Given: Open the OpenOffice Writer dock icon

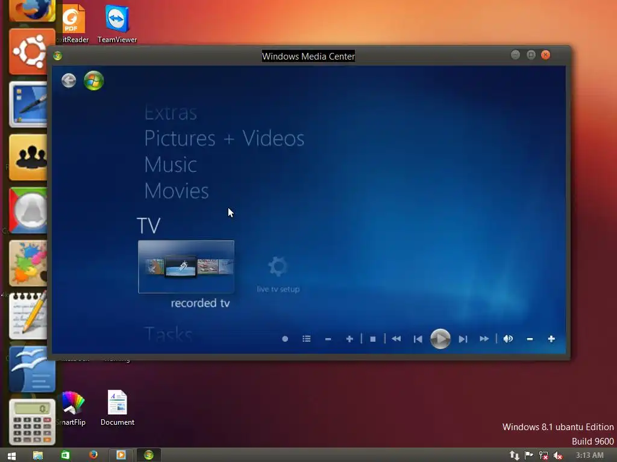Looking at the screenshot, I should [x=31, y=369].
